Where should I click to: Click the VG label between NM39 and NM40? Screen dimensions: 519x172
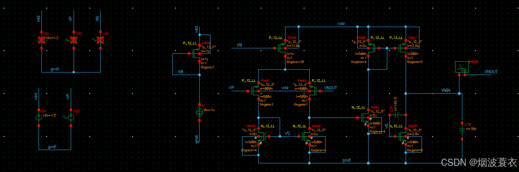pos(288,133)
